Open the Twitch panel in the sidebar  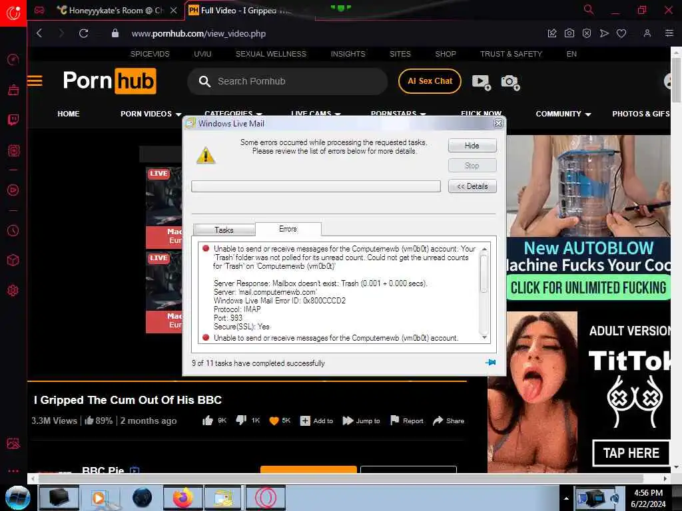point(13,120)
